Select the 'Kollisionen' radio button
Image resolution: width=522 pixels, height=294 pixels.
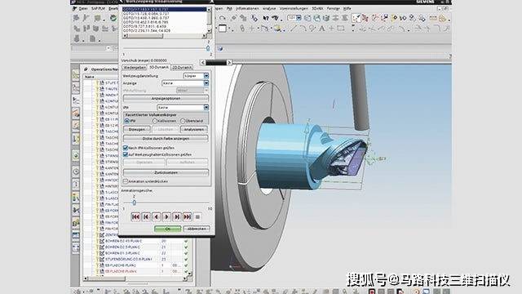click(154, 121)
